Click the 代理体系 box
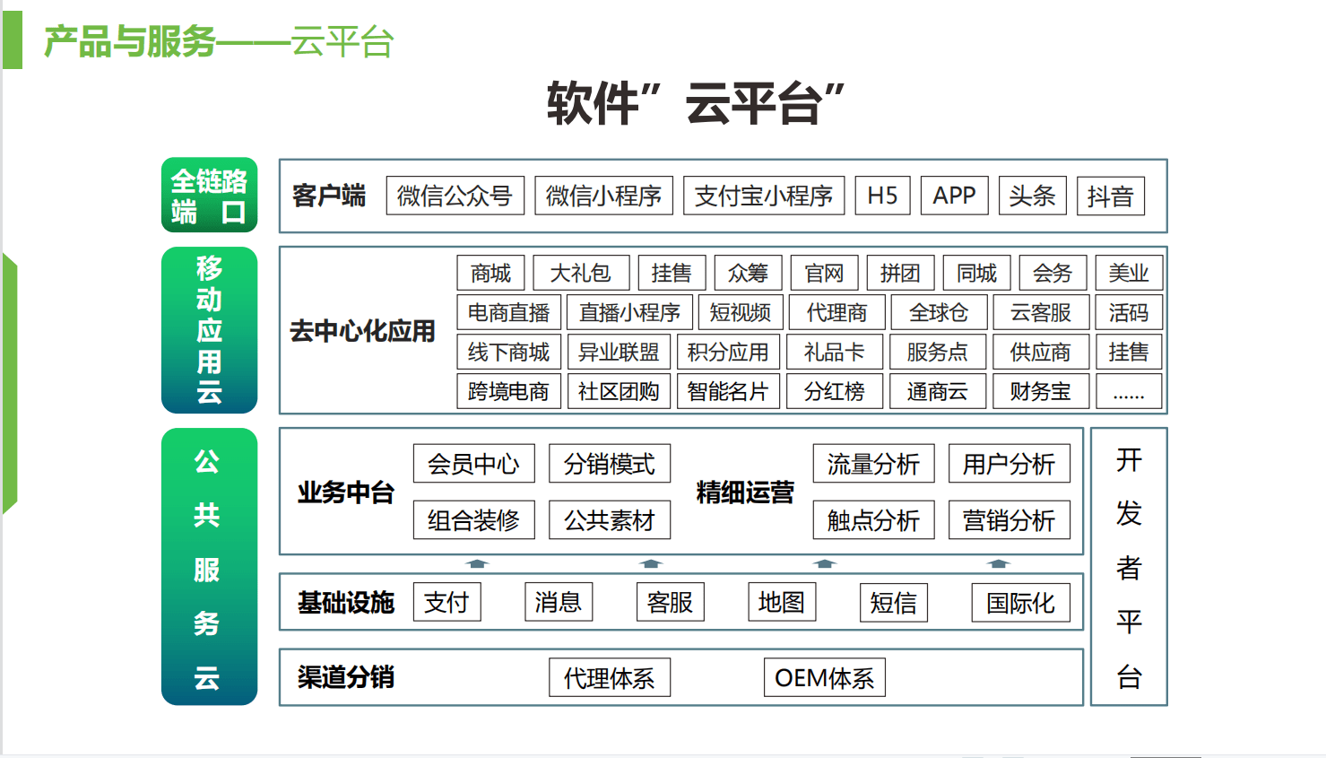This screenshot has height=758, width=1326. [610, 677]
